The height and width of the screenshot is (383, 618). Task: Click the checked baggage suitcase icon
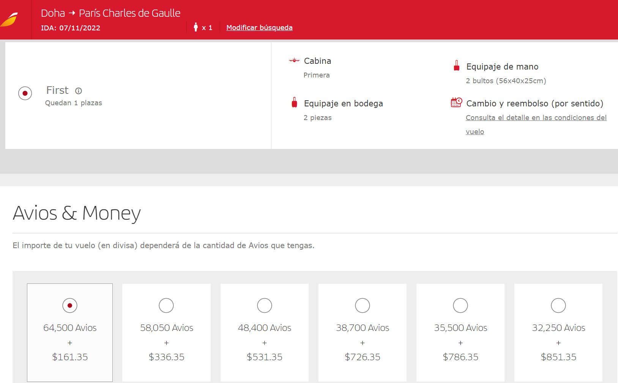click(x=294, y=103)
